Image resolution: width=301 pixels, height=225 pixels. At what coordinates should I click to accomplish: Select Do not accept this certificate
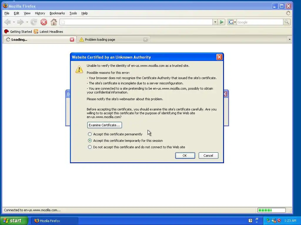click(136, 147)
